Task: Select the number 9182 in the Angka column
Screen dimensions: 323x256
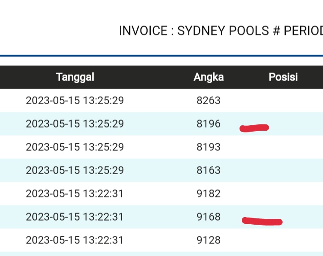Action: point(209,193)
